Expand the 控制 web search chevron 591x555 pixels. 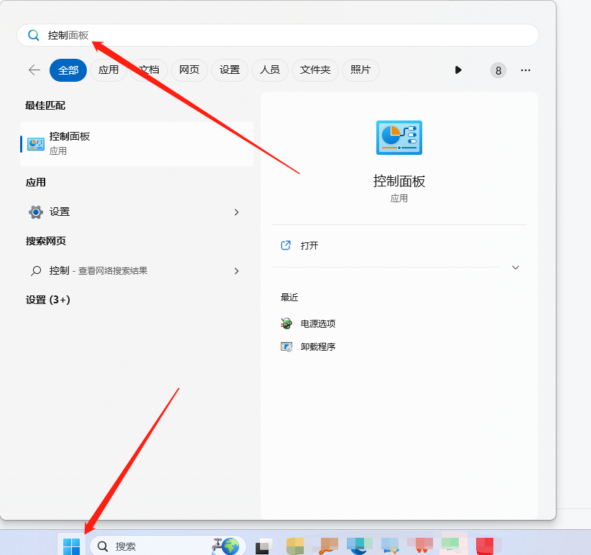point(236,271)
